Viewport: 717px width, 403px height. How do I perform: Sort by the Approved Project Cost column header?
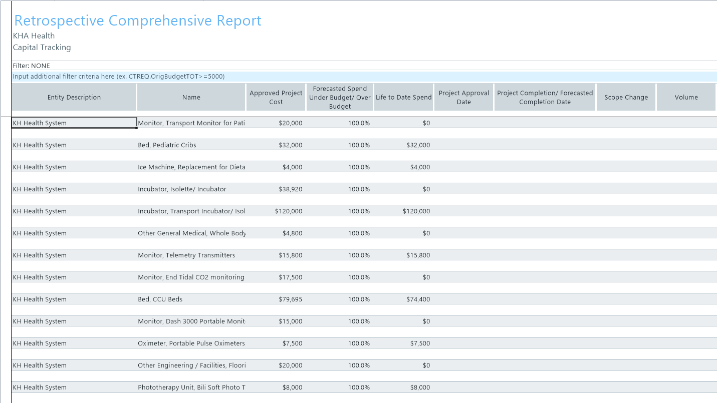pos(276,97)
